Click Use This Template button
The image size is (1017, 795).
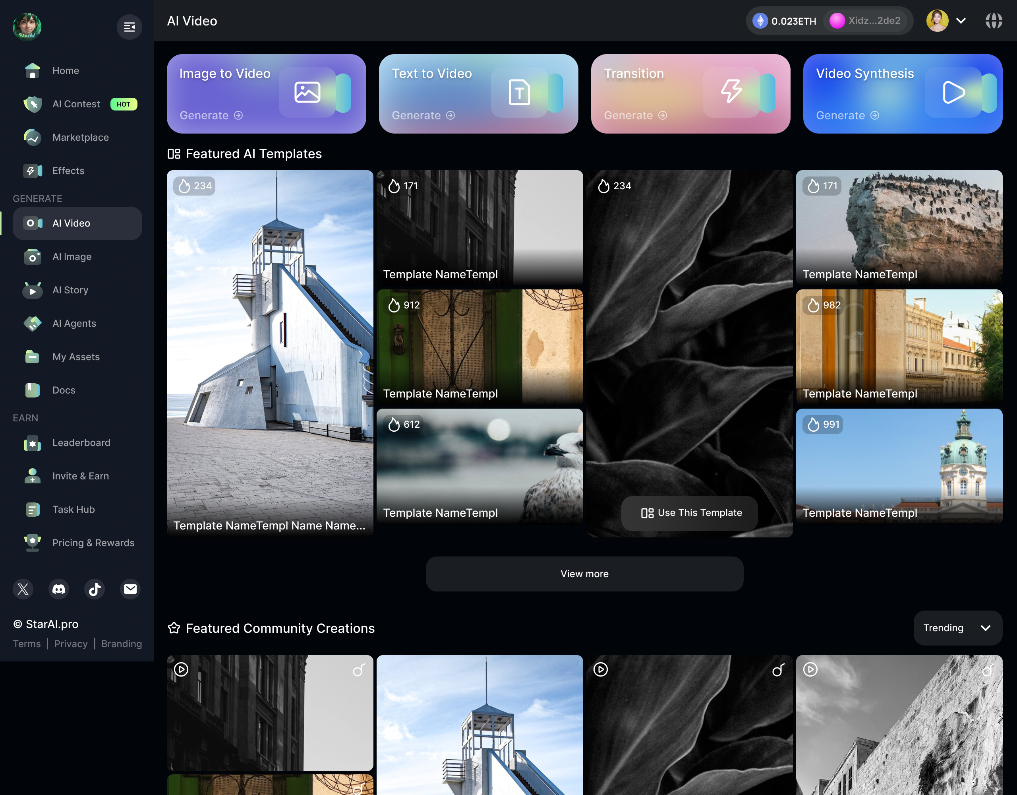[689, 513]
